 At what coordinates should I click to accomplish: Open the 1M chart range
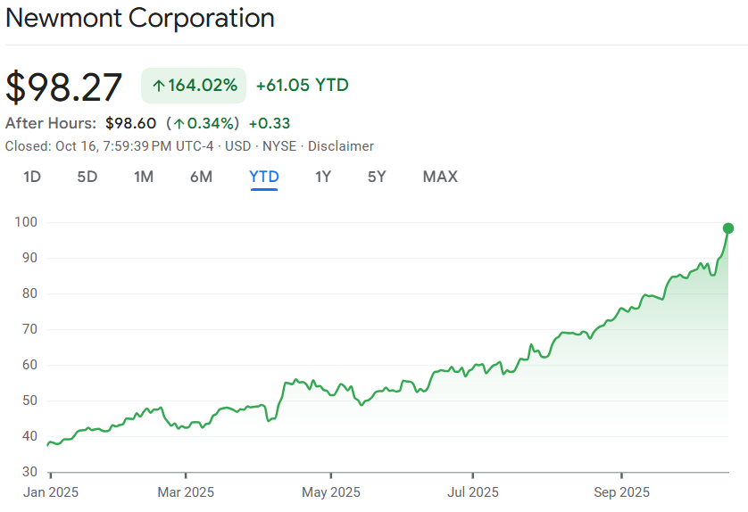[x=143, y=177]
